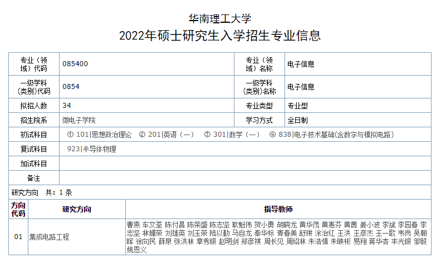Click advisor name 秦华标
Screen dimensions: 441x268
264,233
